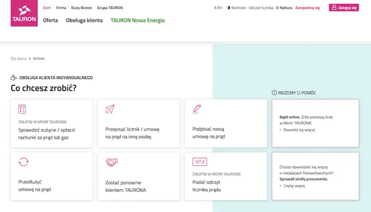Click the Zaloguj się button
This screenshot has width=371, height=212.
(344, 8)
